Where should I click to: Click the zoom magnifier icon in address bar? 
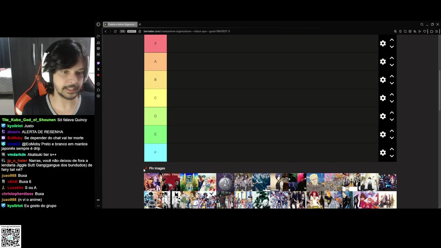click(x=395, y=31)
